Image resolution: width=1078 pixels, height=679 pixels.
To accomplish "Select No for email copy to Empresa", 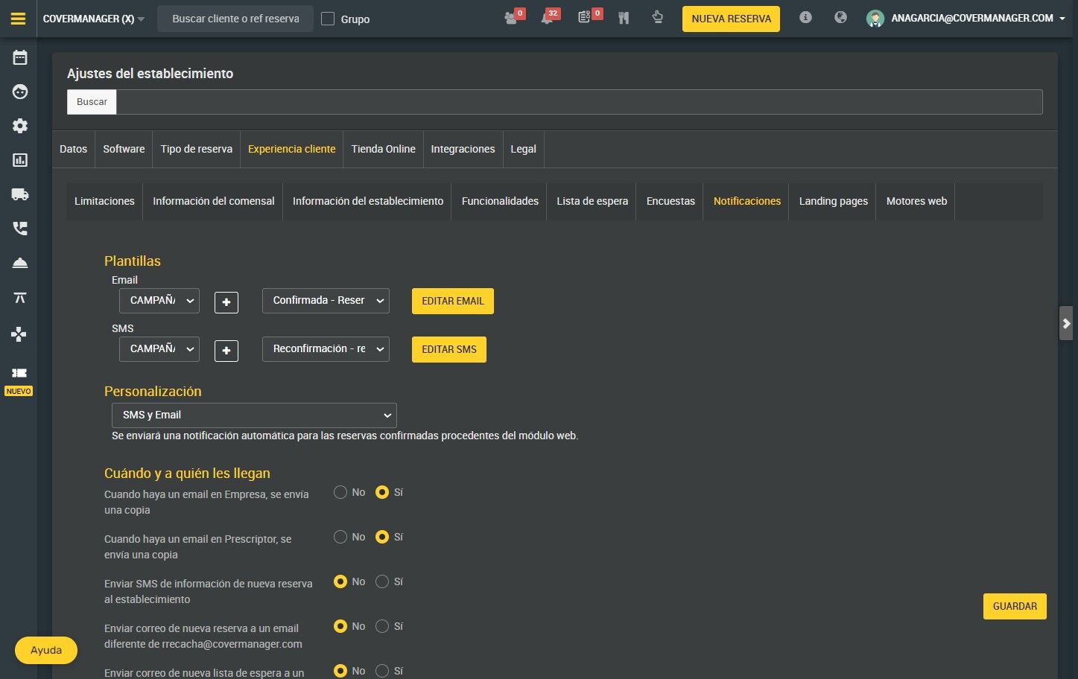I will 340,492.
